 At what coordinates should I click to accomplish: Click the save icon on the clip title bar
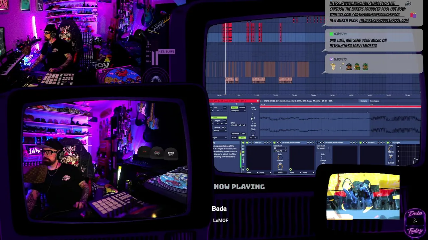click(x=258, y=101)
